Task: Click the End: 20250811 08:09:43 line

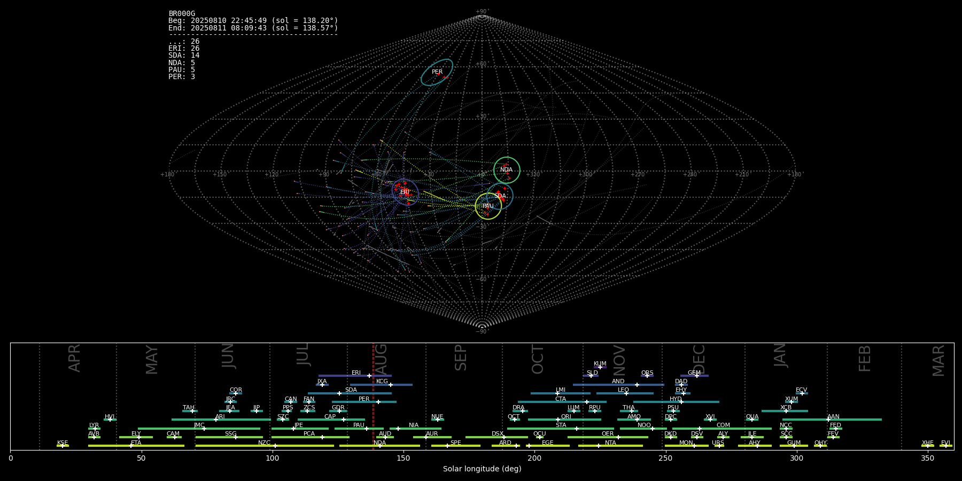Action: 253,28
